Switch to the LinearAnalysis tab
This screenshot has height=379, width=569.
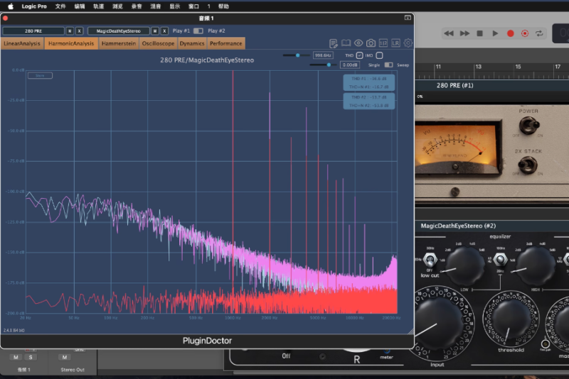(22, 43)
